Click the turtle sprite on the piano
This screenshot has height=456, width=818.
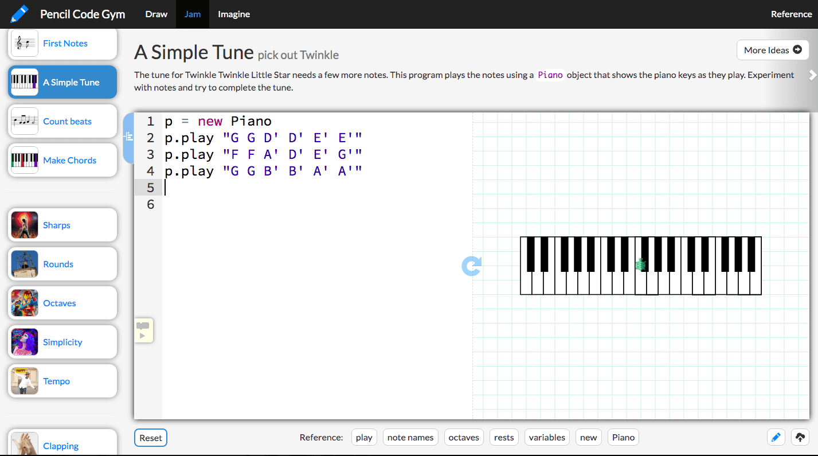click(641, 264)
